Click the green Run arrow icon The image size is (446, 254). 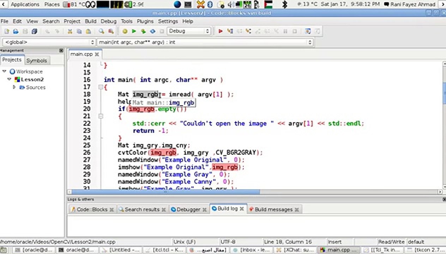click(x=134, y=31)
